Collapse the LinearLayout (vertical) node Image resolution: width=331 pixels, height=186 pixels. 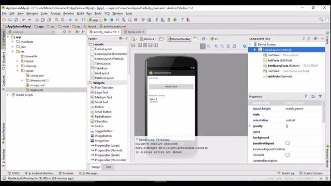click(255, 50)
